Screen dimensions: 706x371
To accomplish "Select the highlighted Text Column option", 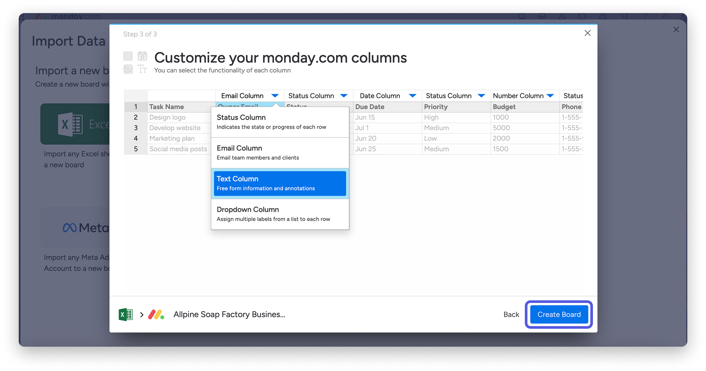I will click(x=280, y=183).
